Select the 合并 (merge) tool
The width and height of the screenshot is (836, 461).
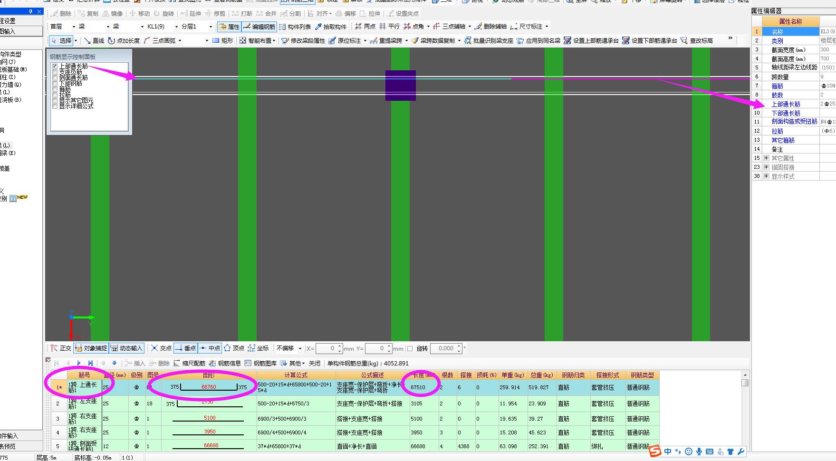click(267, 13)
